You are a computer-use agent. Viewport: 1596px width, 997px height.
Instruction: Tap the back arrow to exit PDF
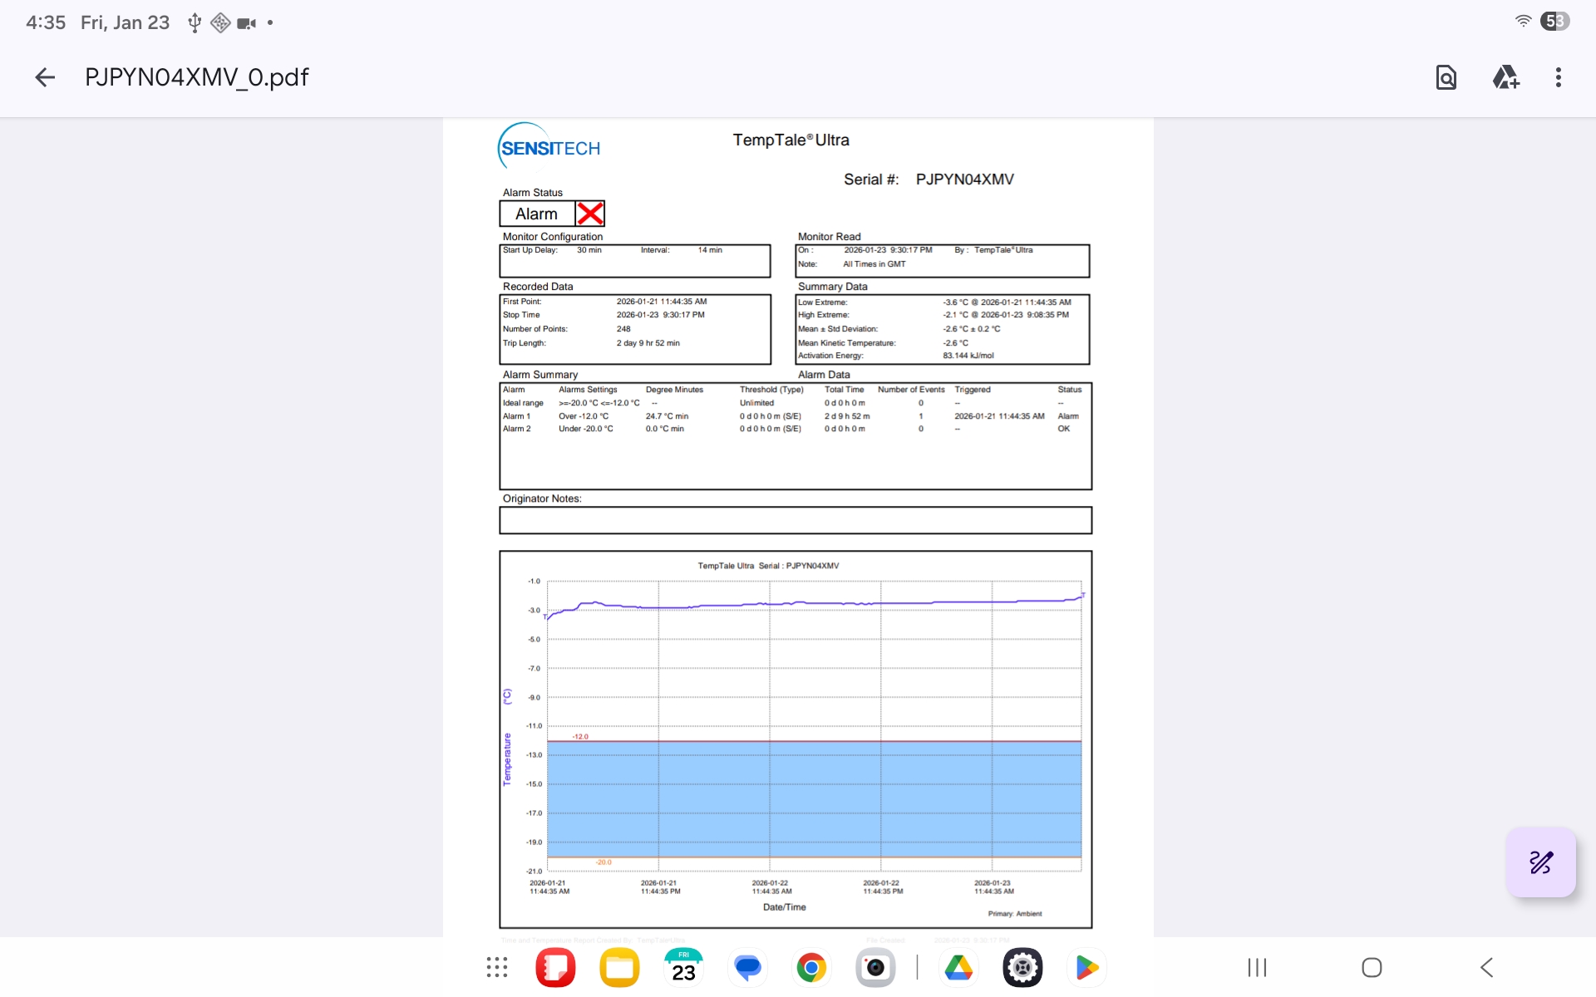coord(45,77)
